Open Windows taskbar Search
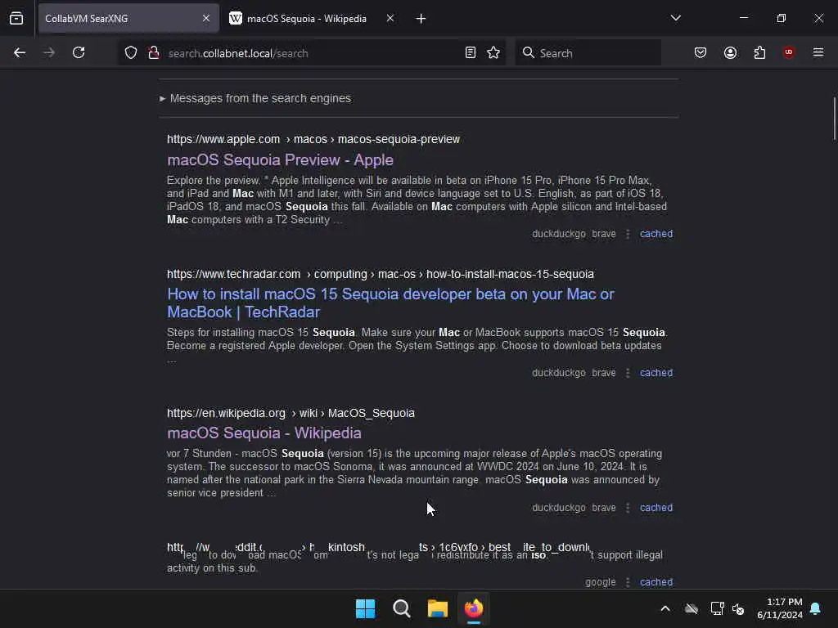 [x=401, y=608]
